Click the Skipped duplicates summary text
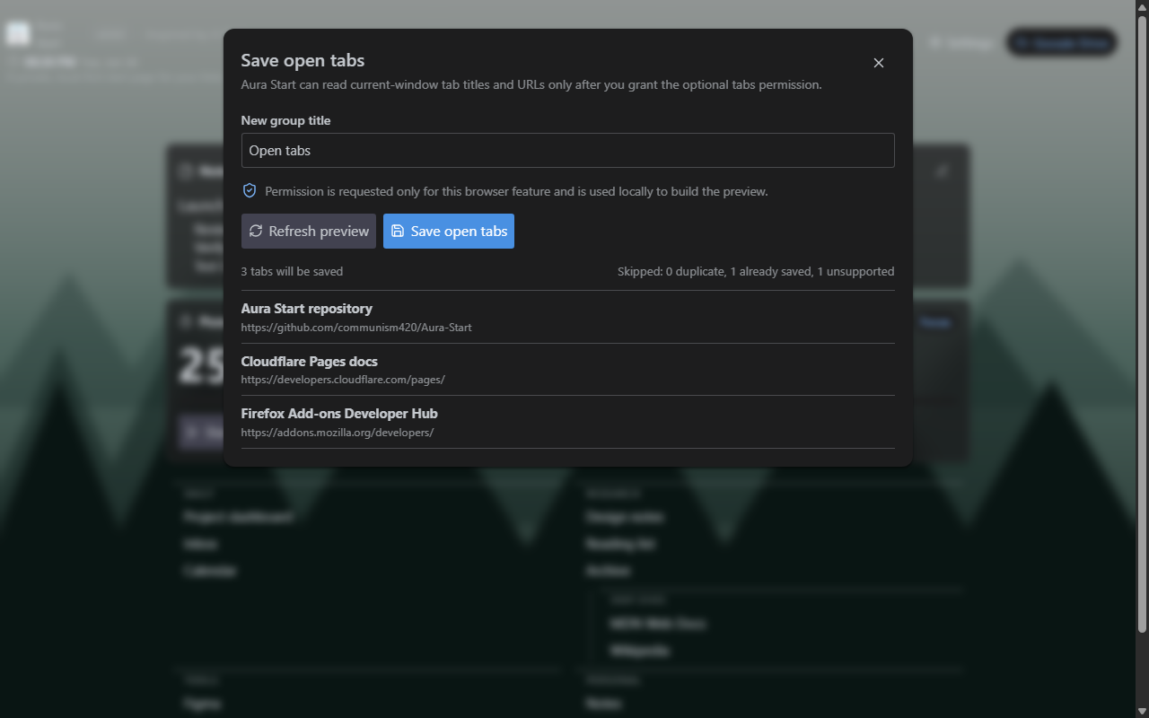This screenshot has width=1149, height=718. pos(756,271)
